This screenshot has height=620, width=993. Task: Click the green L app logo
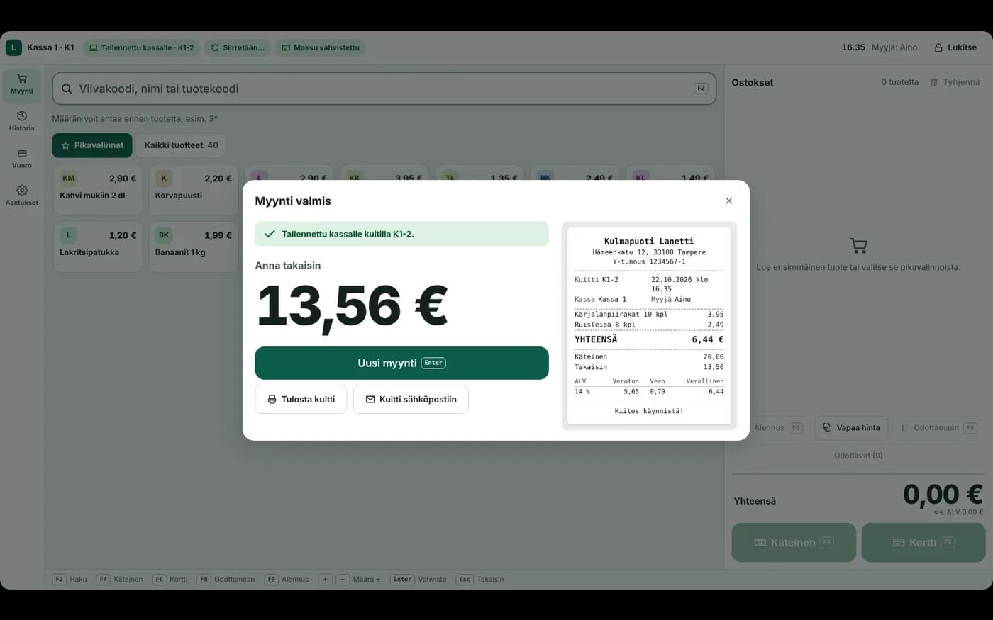click(x=13, y=47)
